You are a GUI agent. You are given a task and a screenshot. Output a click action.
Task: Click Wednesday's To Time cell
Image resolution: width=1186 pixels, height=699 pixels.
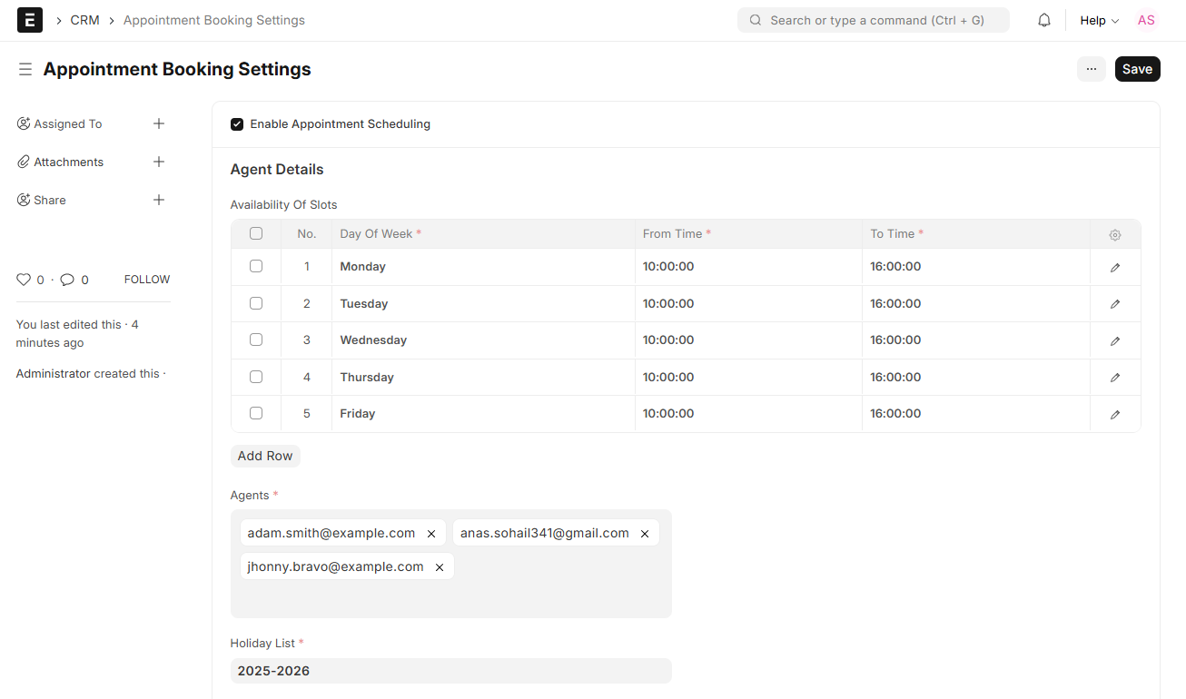coord(976,340)
